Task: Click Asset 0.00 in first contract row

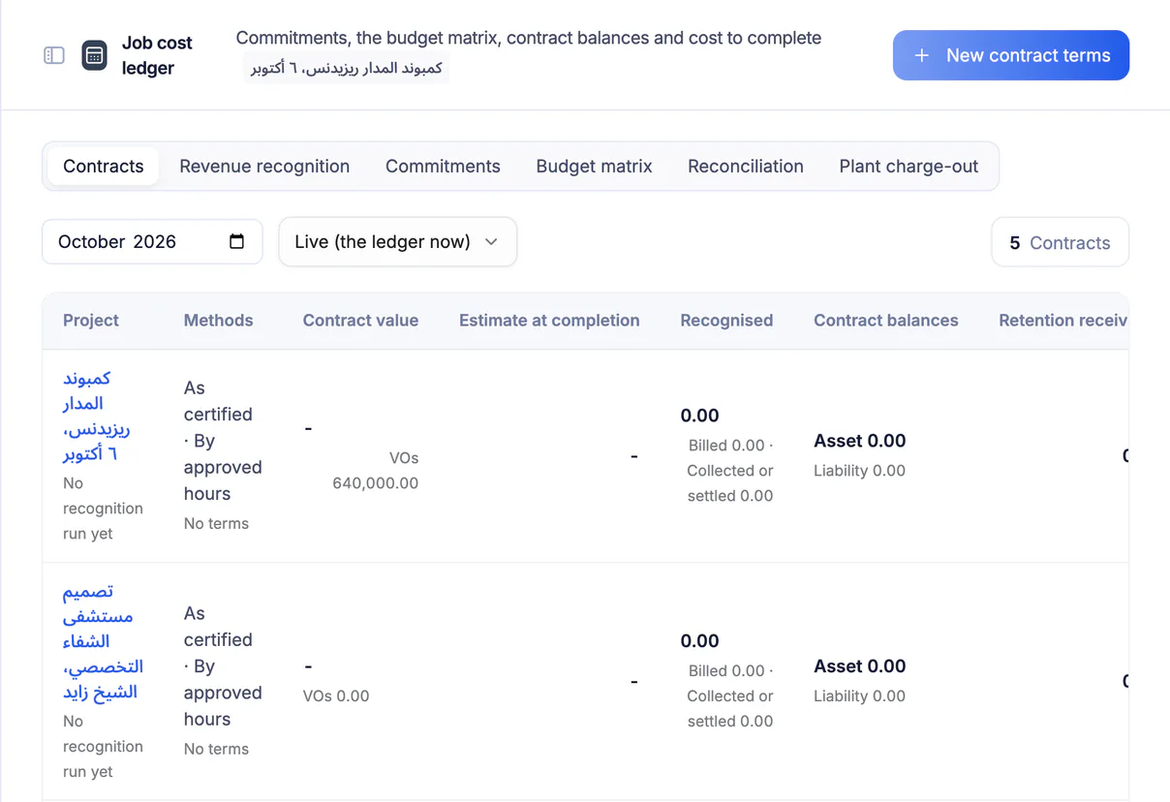Action: (860, 441)
